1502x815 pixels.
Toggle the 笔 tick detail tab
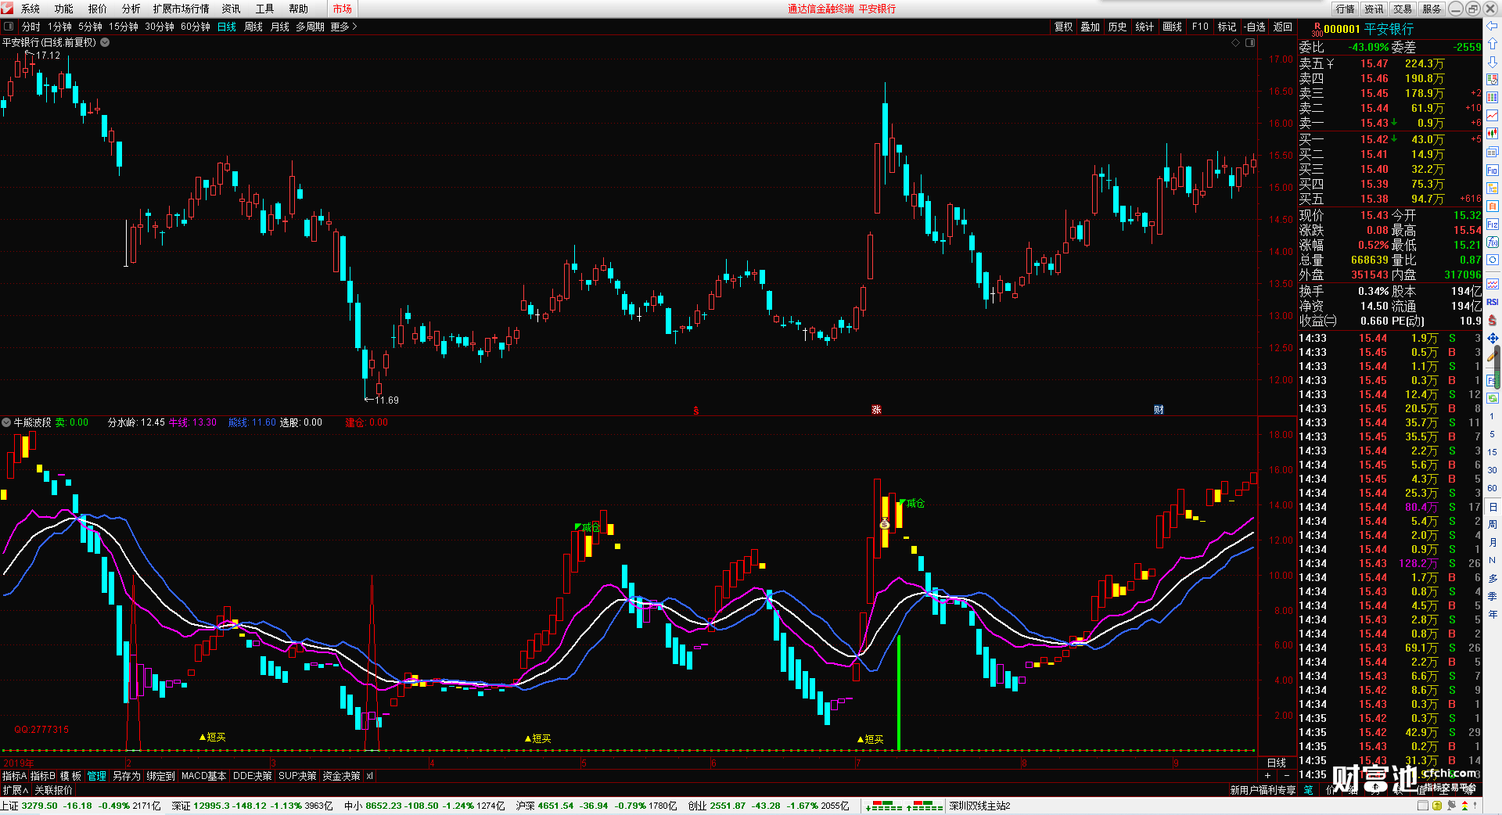click(x=1308, y=790)
